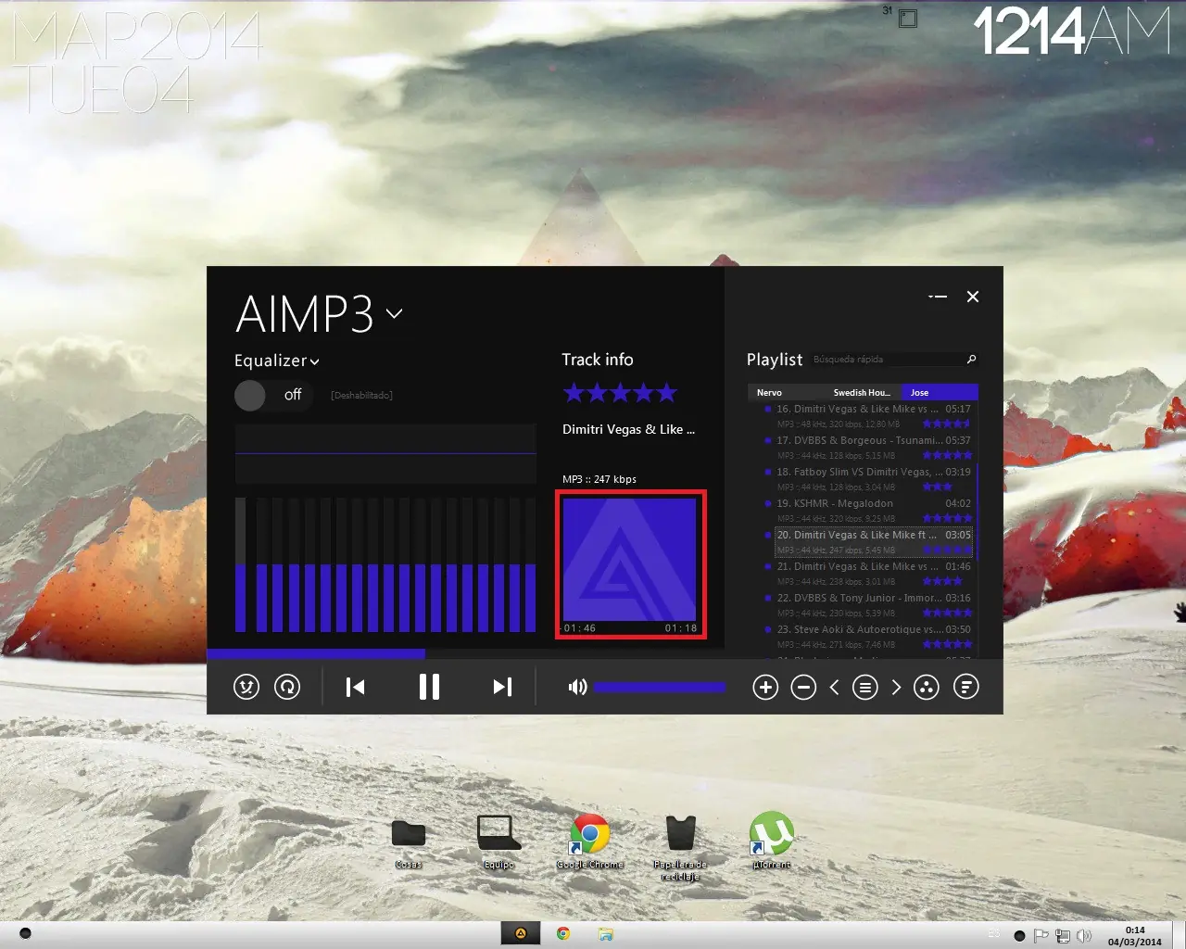
Task: Switch to the Nervo playlist tab
Action: tap(769, 392)
